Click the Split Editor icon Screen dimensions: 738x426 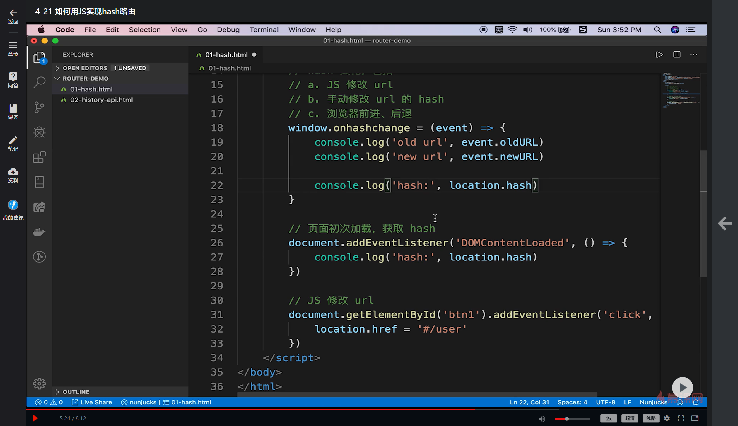676,54
